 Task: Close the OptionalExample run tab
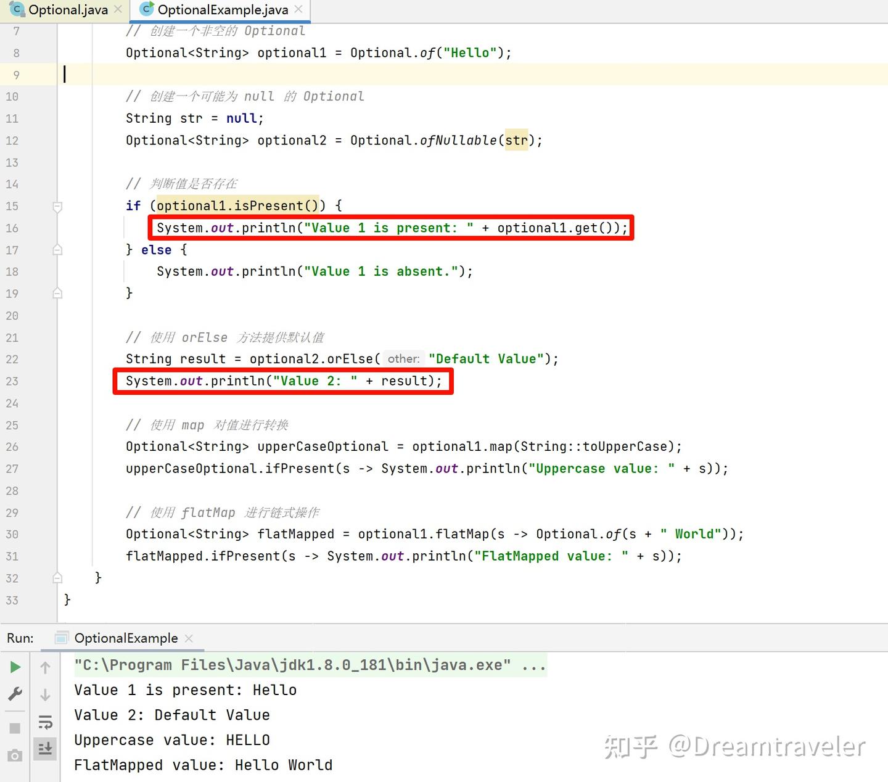click(x=189, y=638)
